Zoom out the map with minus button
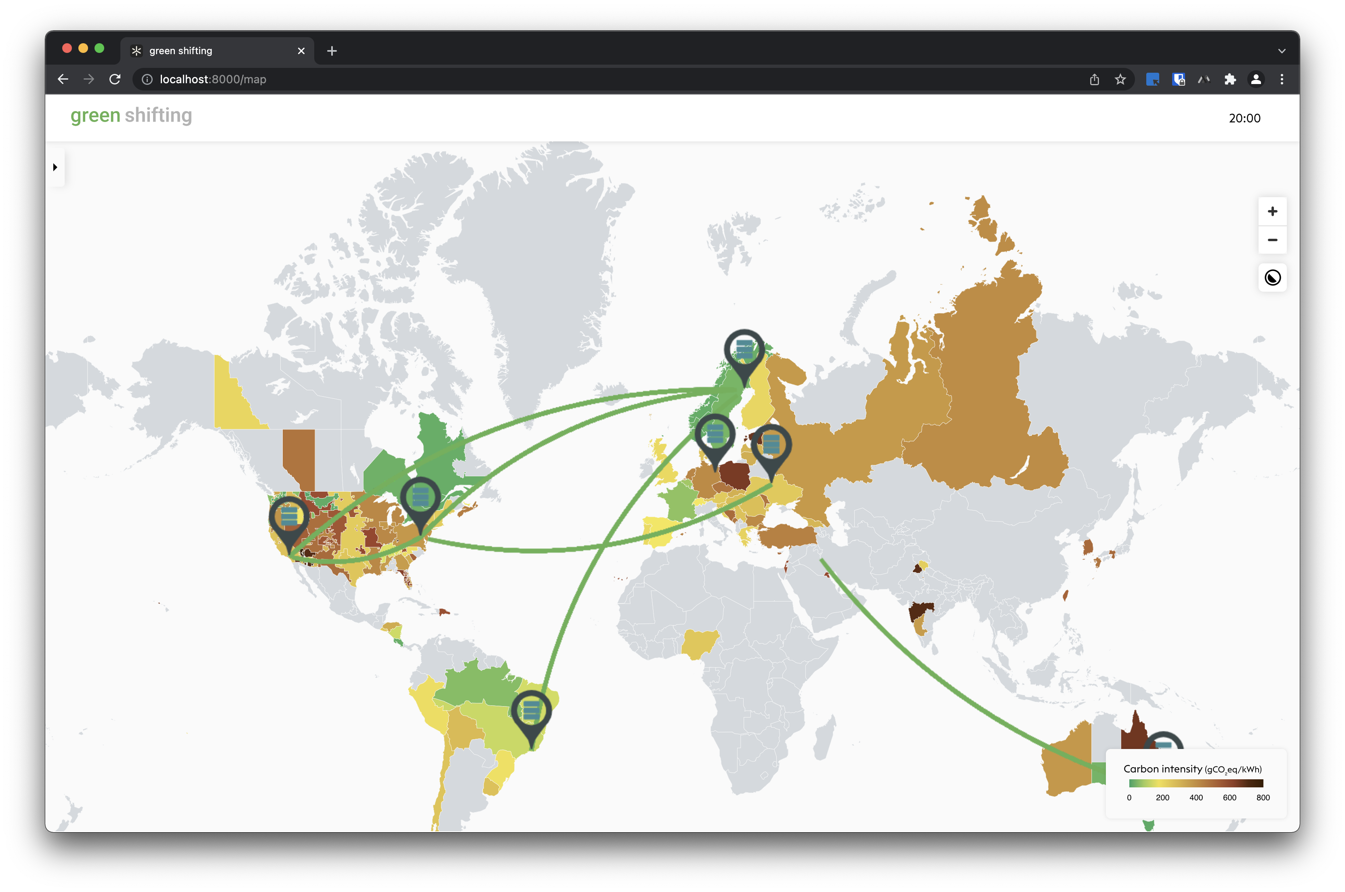This screenshot has height=892, width=1345. click(1272, 240)
